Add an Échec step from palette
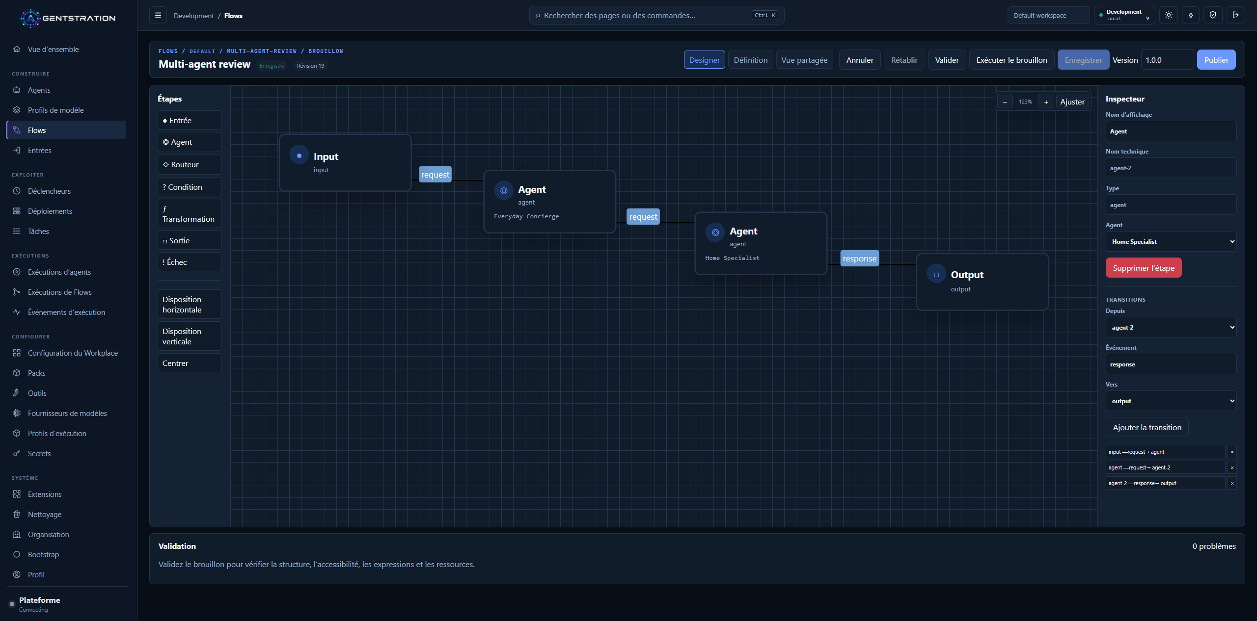Screen dimensions: 1257x621 [190, 262]
